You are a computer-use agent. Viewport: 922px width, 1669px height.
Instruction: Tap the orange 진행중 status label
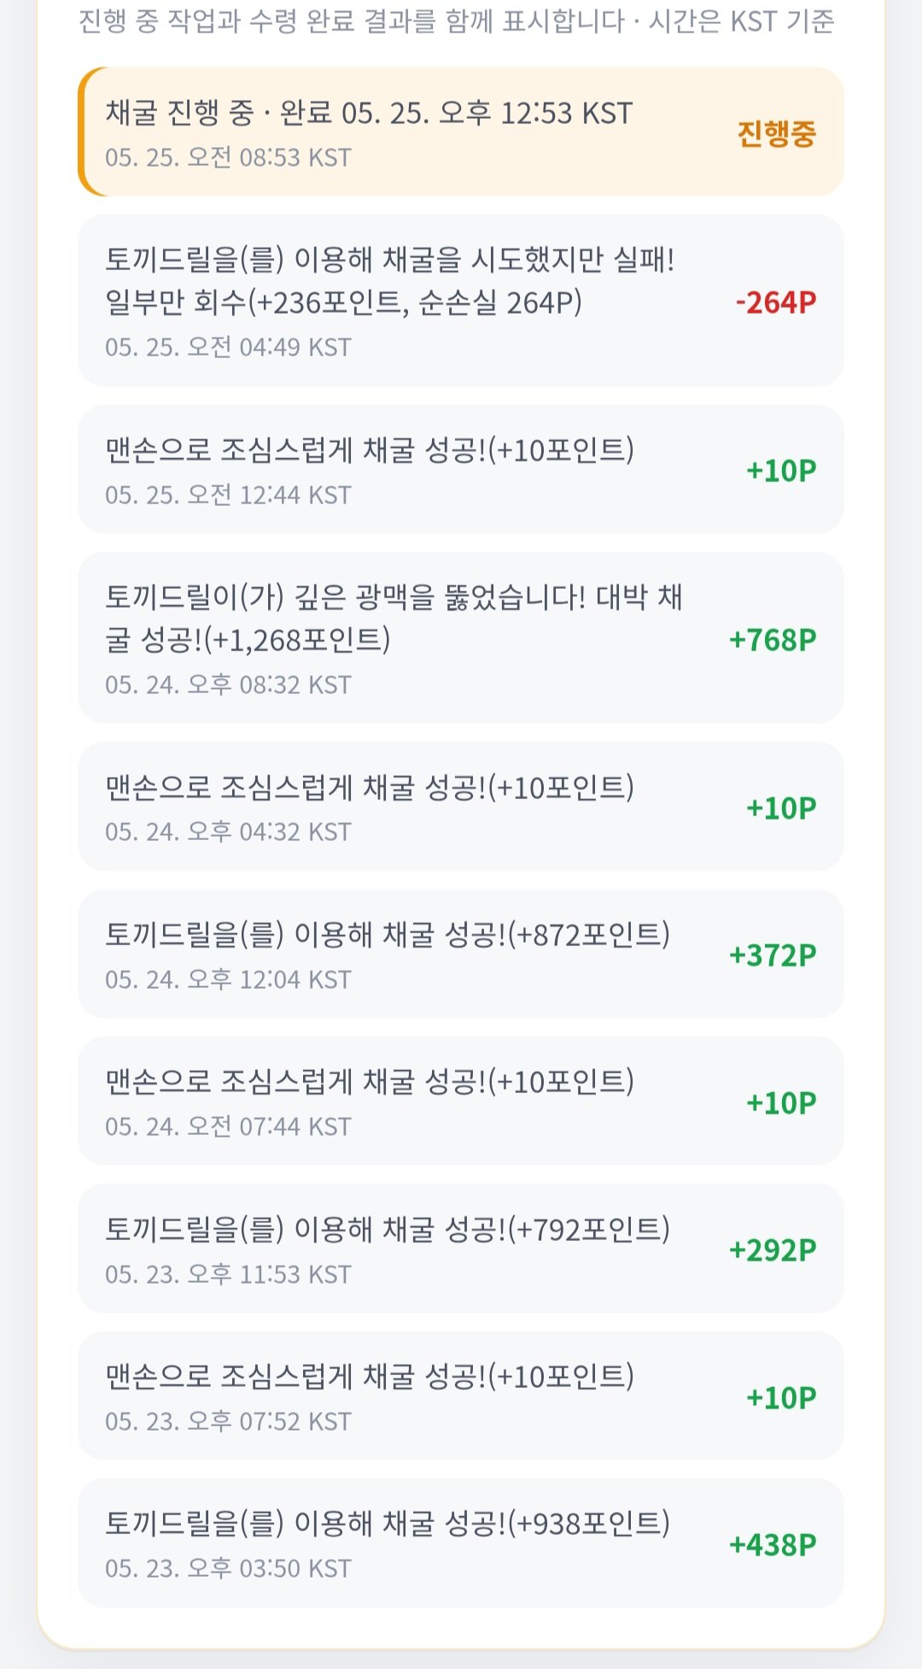[x=777, y=133]
